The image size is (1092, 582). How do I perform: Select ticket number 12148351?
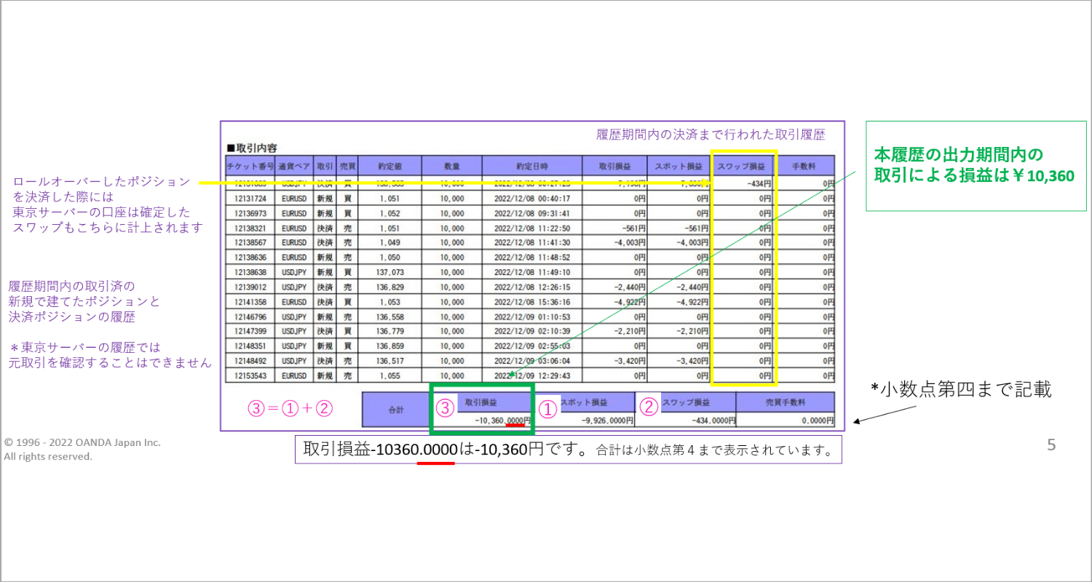point(250,346)
